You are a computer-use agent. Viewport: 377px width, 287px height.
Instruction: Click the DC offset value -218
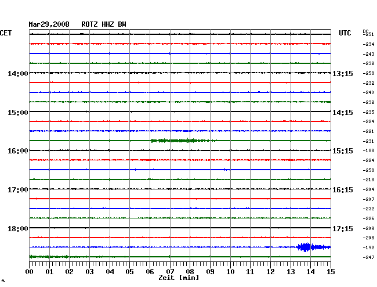[x=368, y=180]
